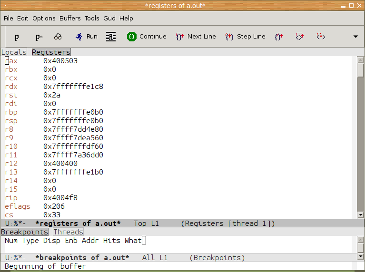Click the watch expression binoculars icon
This screenshot has height=272, width=365.
pos(58,37)
